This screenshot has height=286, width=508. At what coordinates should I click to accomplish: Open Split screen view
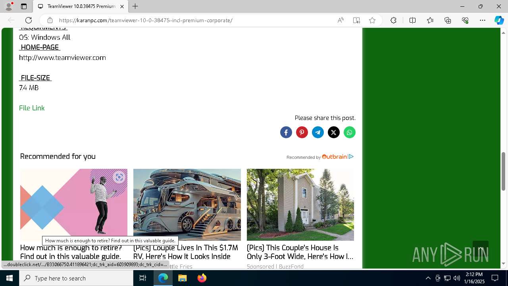pyautogui.click(x=412, y=20)
